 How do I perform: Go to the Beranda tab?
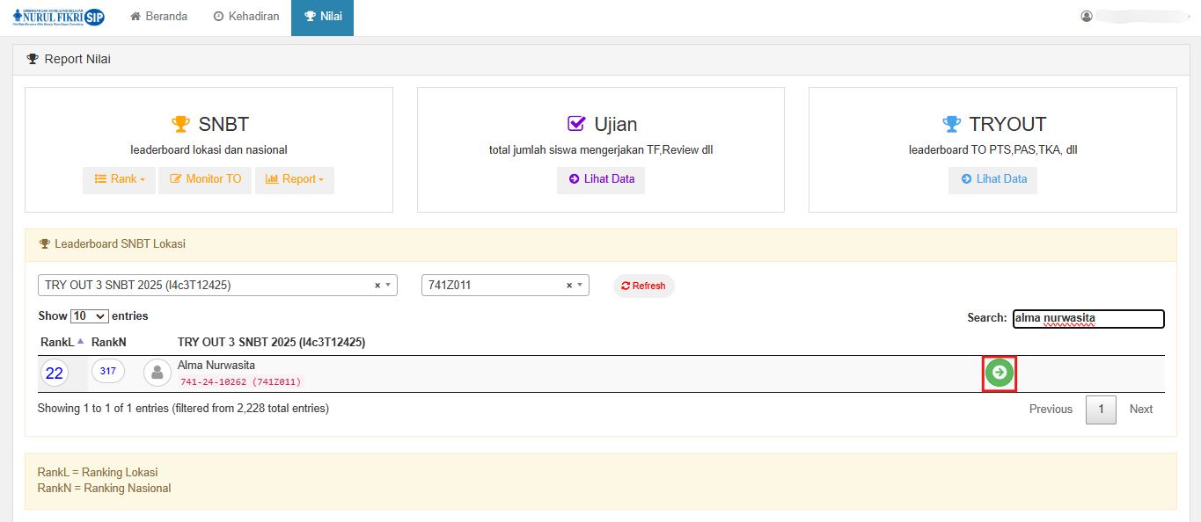[158, 17]
